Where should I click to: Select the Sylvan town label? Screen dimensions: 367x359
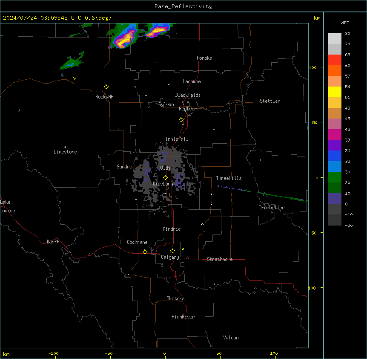point(166,104)
